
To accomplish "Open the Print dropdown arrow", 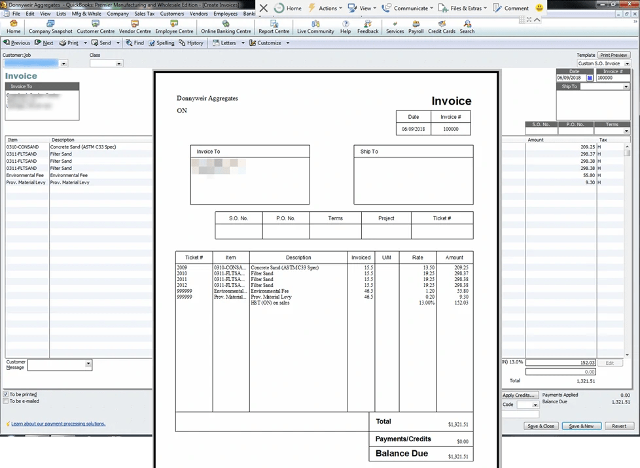I will click(x=85, y=42).
